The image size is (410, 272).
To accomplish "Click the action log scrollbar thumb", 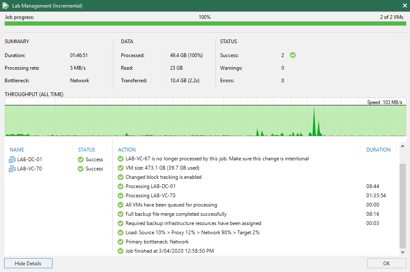I will pyautogui.click(x=403, y=206).
